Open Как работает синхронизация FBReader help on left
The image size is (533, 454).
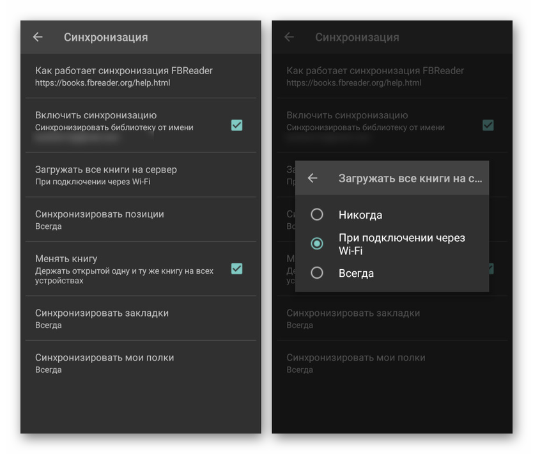[x=141, y=76]
